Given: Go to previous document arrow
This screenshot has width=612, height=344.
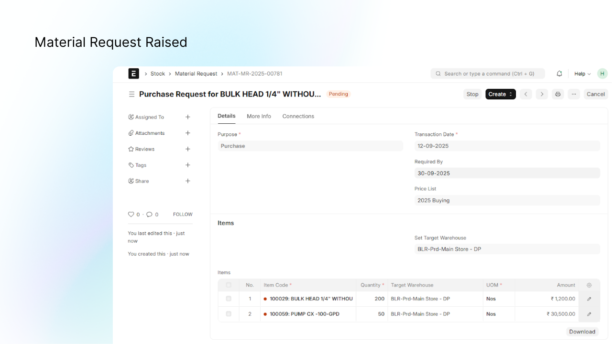Looking at the screenshot, I should (526, 94).
